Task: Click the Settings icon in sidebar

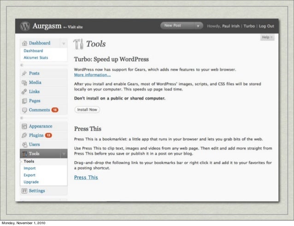Action: 24,191
